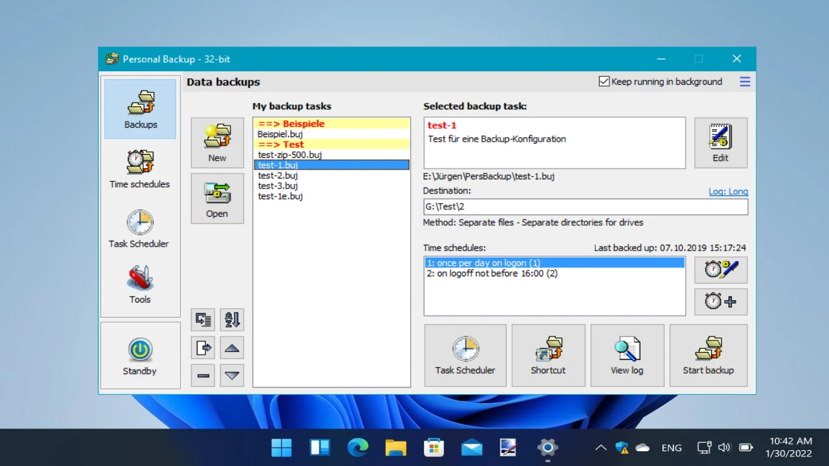Screen dimensions: 829x466
Task: Click the Open backup task button
Action: pyautogui.click(x=217, y=199)
